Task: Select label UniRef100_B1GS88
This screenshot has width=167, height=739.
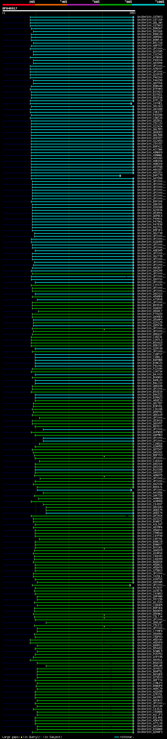Action: click(x=150, y=470)
